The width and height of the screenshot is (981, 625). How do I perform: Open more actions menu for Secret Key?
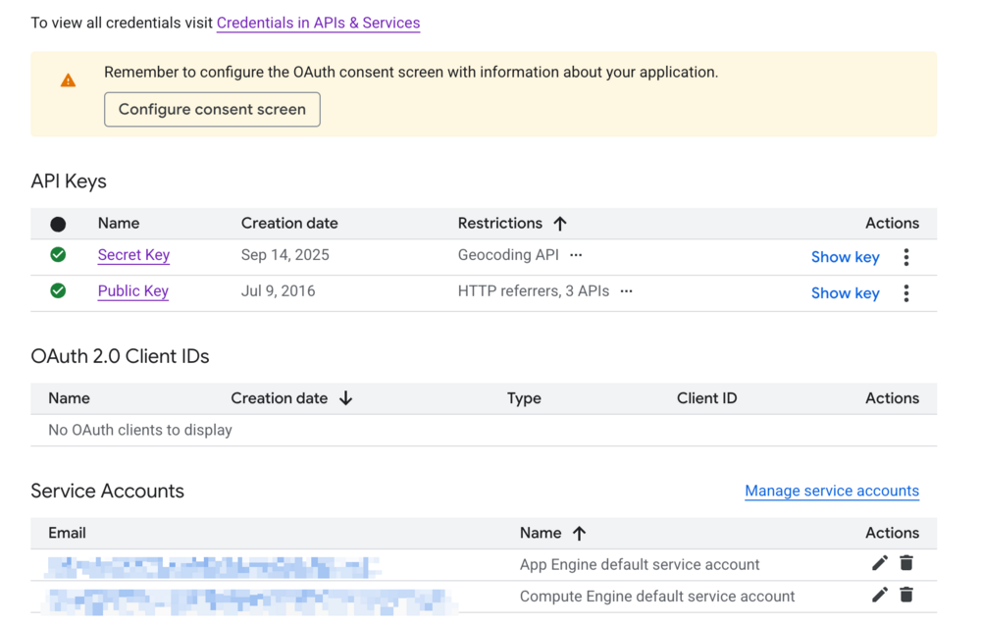click(905, 257)
